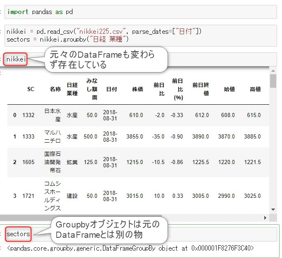Click opening price 2990.0
Viewport: 282px width, 258px height.
(x=226, y=196)
